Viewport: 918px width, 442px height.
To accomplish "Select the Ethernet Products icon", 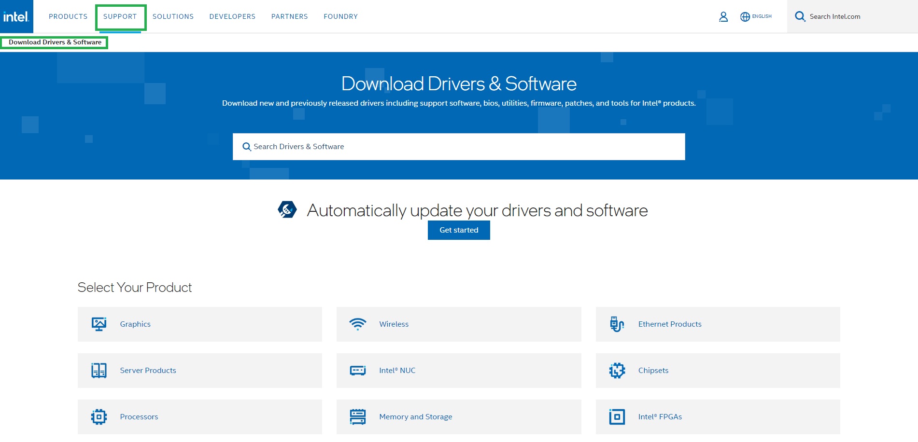I will pos(617,324).
